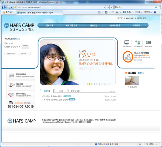Click the HAFS CAMP header logo
162x147 pixels.
coord(19,27)
